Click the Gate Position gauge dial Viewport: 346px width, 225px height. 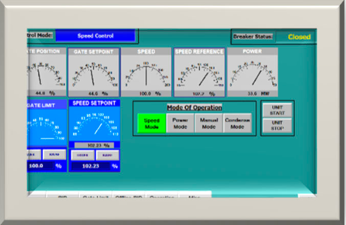point(46,73)
